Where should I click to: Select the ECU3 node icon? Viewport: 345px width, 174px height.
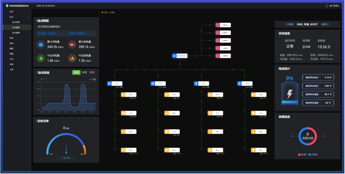[196, 83]
